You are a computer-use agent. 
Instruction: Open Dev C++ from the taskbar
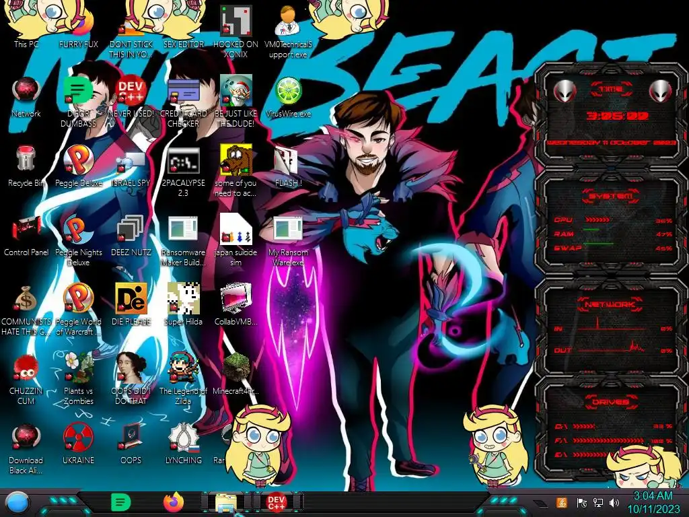tap(276, 502)
